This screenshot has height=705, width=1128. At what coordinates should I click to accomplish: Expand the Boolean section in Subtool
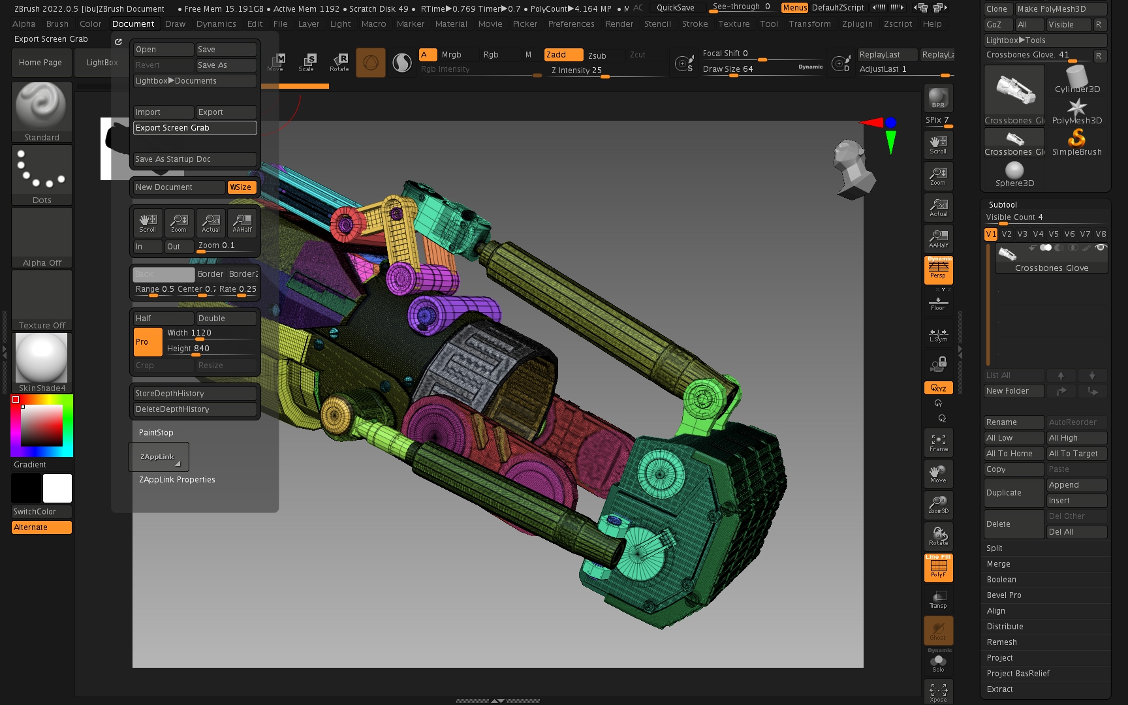(x=1001, y=580)
